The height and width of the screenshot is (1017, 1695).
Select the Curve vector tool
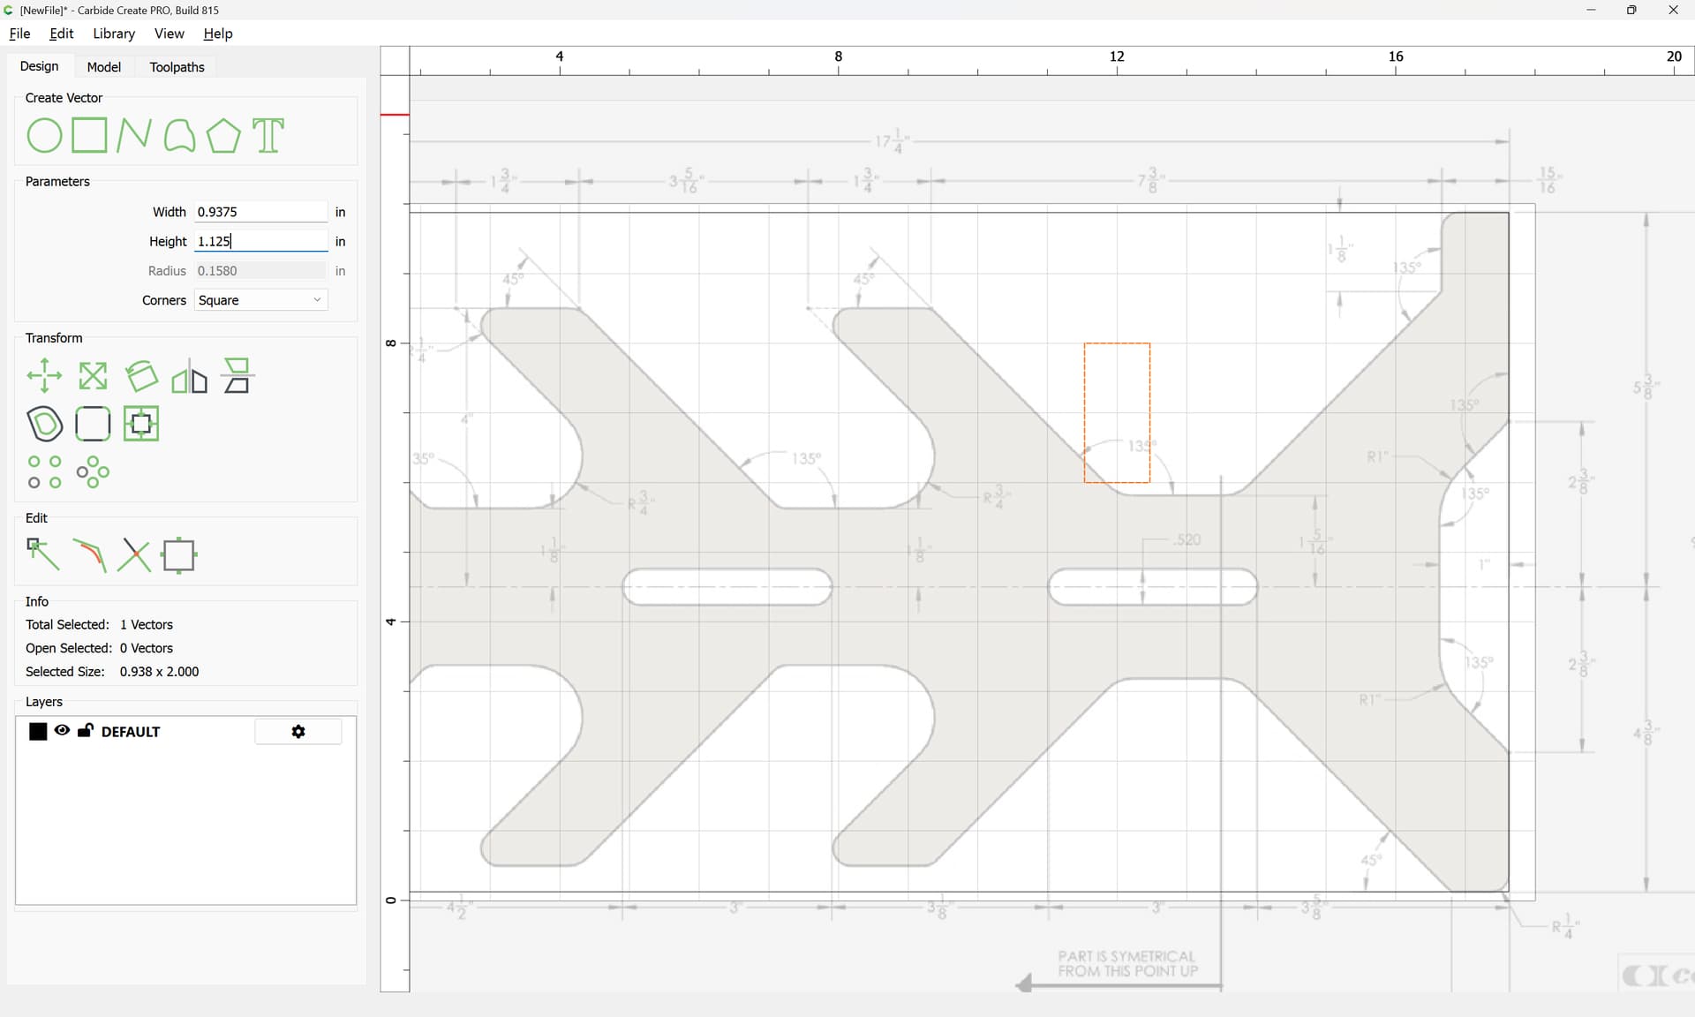[x=179, y=136]
